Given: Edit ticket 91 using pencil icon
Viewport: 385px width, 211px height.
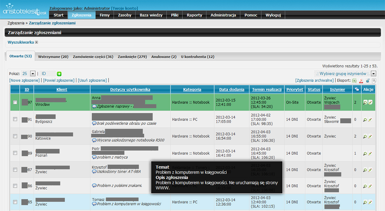Looking at the screenshot, I should [x=370, y=120].
